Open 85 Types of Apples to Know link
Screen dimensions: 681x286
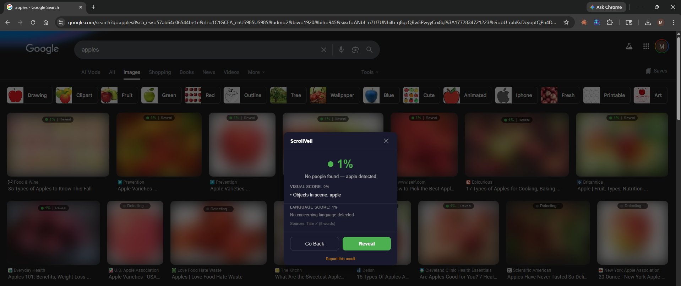tap(50, 189)
